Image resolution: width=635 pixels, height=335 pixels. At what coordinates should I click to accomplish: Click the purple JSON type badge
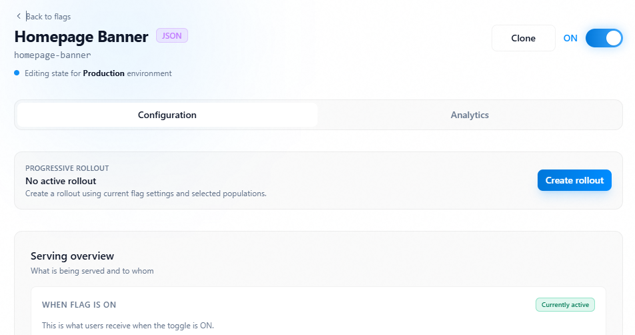pos(172,36)
